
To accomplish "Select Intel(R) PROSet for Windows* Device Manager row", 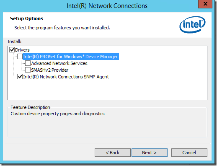I will 71,57.
